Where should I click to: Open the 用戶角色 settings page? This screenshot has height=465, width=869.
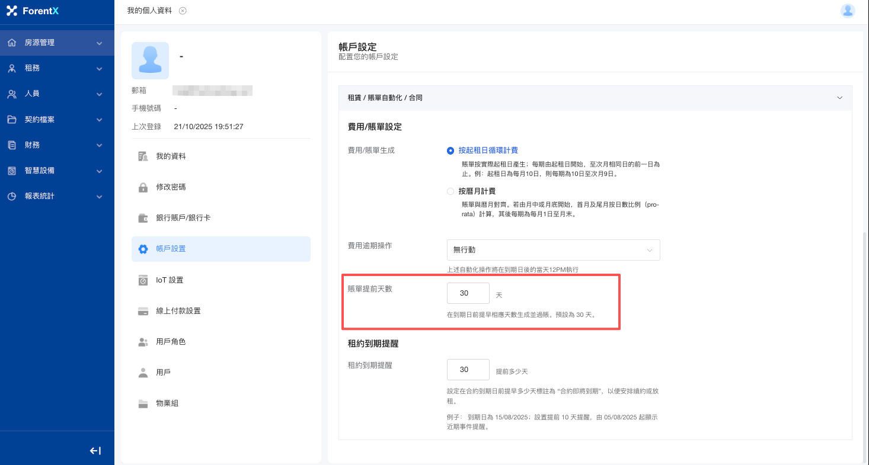[x=171, y=342]
